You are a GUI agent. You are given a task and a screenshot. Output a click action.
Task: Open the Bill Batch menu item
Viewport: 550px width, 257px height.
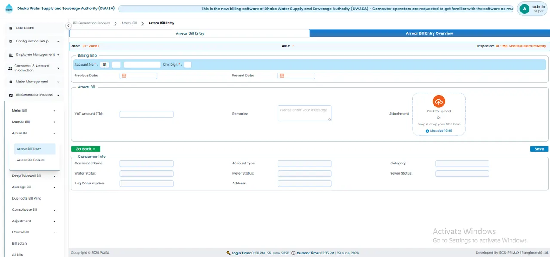(19, 243)
